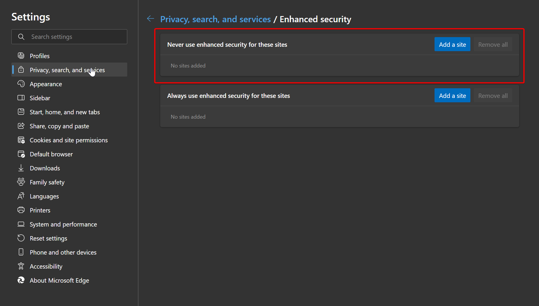Open the Sidebar settings page
539x306 pixels.
click(40, 98)
